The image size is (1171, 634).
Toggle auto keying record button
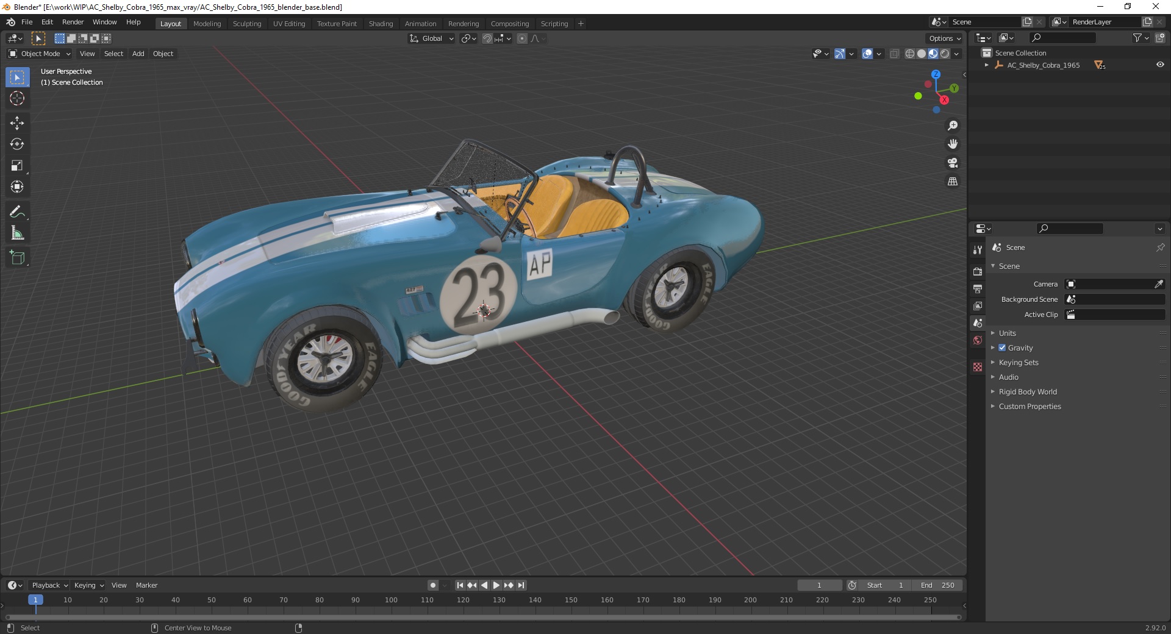tap(432, 585)
